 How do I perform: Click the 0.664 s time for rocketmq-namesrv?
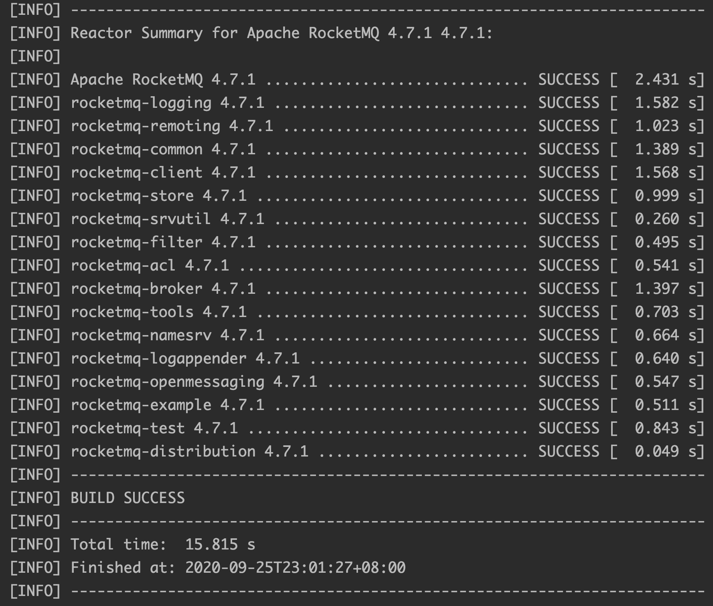tap(666, 335)
